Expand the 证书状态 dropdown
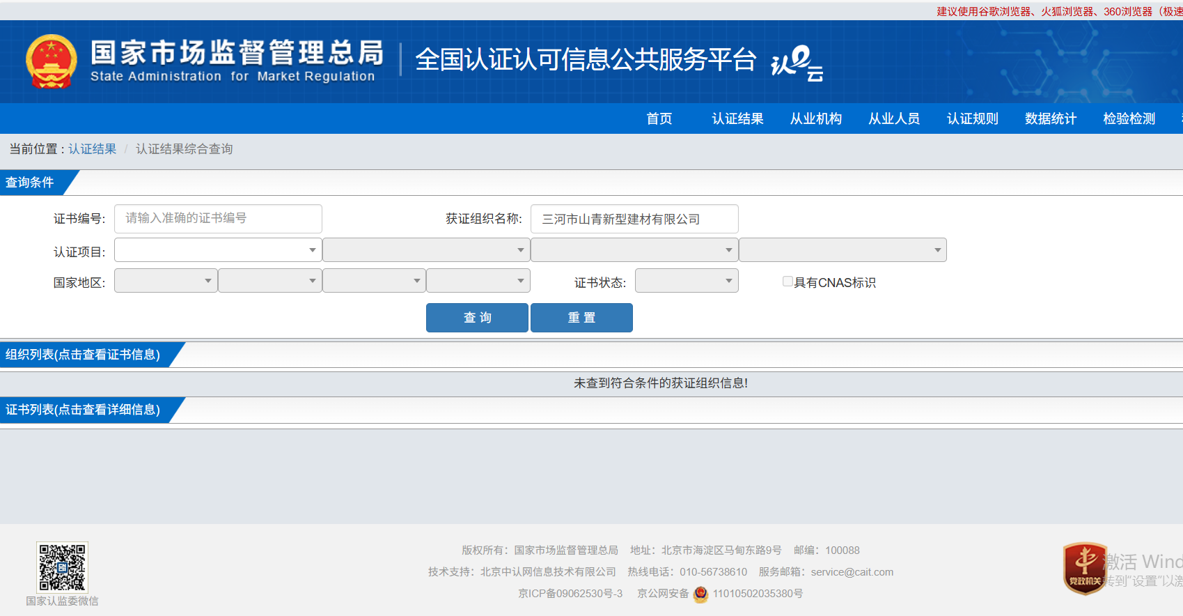 687,281
